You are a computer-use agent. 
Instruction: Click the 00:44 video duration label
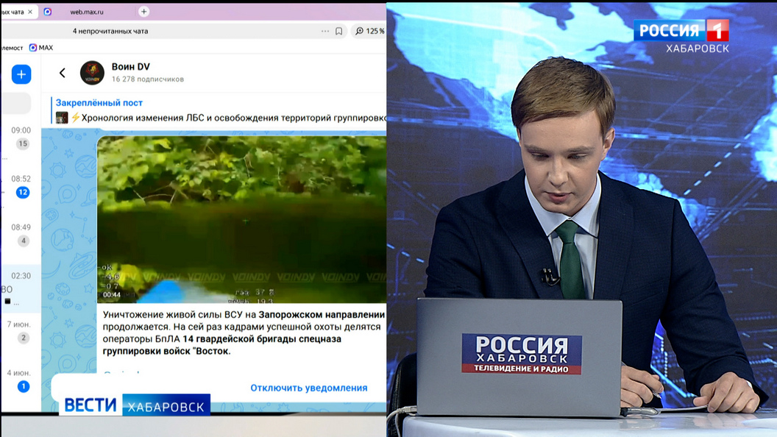(x=112, y=295)
